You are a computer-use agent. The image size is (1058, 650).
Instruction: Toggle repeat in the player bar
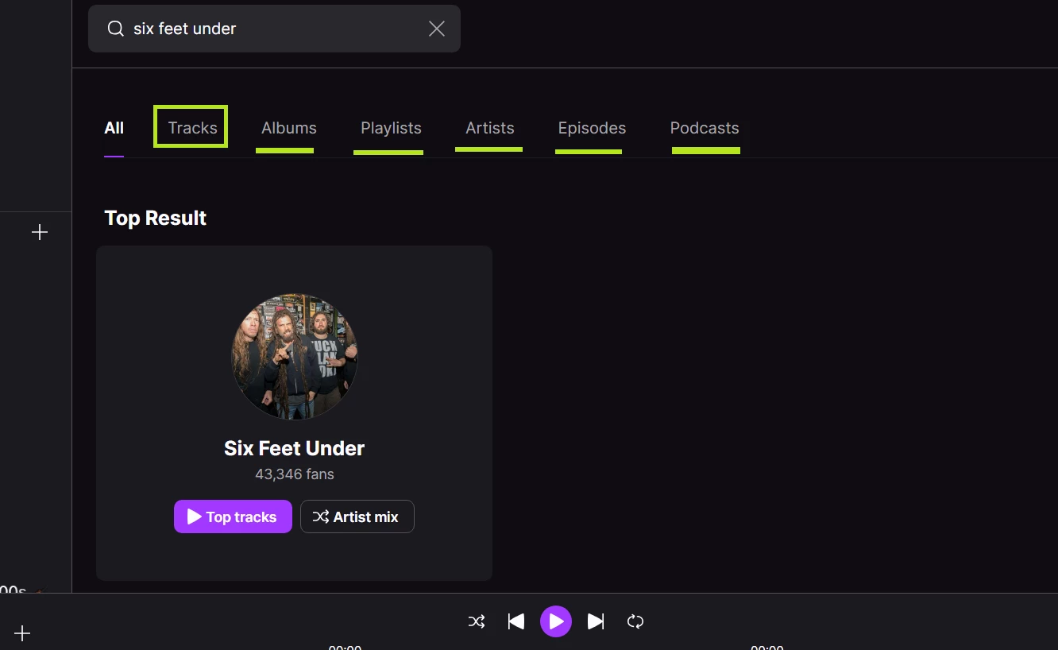pyautogui.click(x=635, y=621)
